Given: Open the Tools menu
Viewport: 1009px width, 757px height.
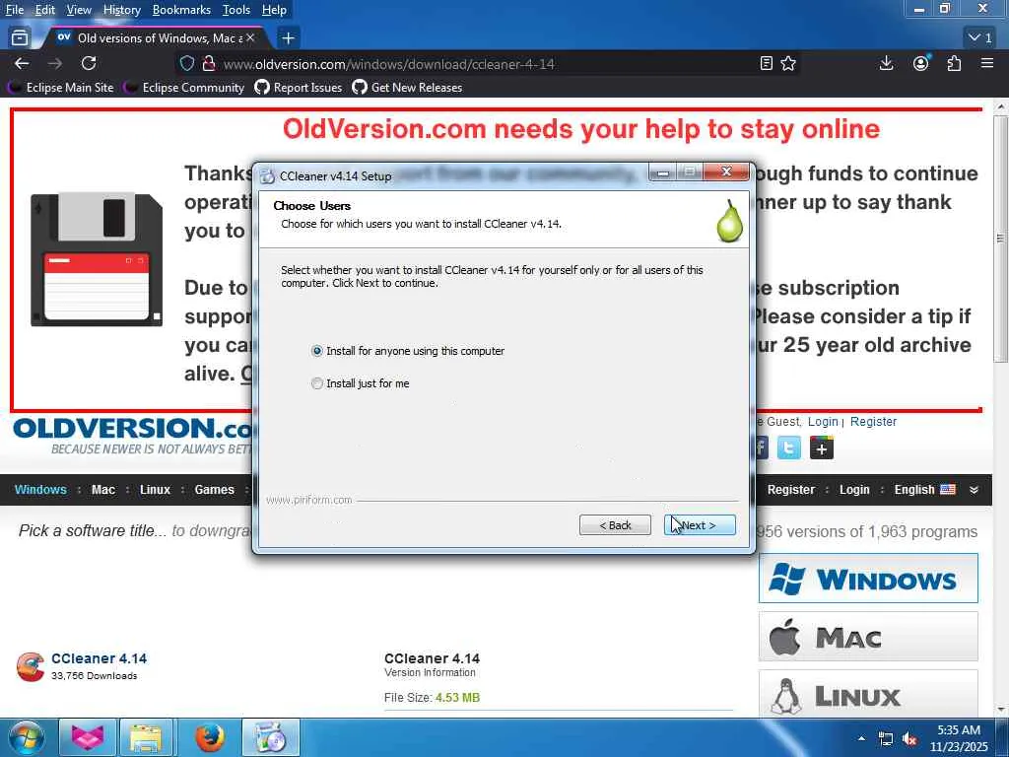Looking at the screenshot, I should pyautogui.click(x=236, y=10).
